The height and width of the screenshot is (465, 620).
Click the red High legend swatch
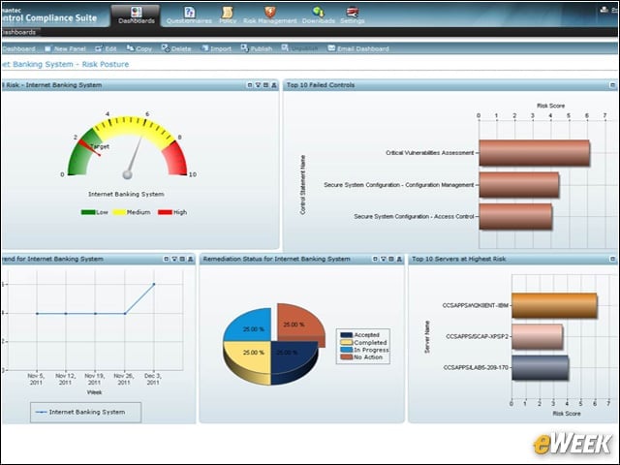pos(165,212)
